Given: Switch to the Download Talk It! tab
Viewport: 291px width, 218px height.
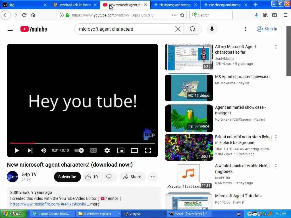Looking at the screenshot, I should click(75, 5).
